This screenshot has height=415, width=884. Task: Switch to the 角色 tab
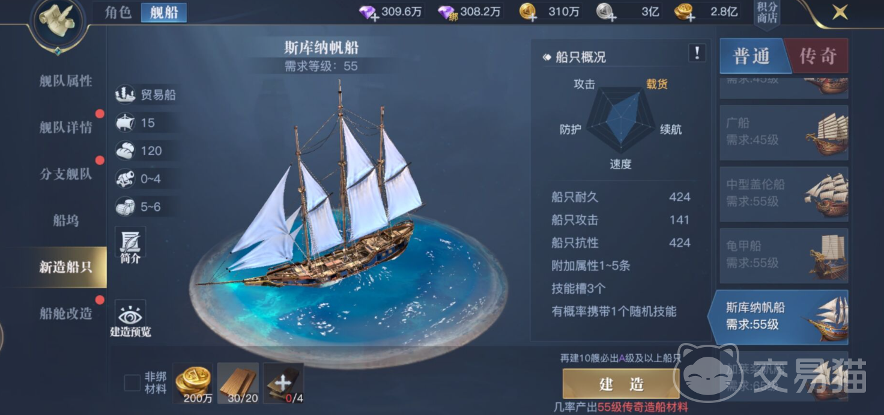click(x=118, y=13)
